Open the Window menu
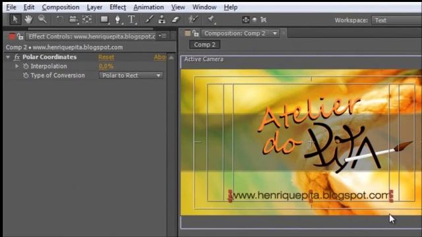422x237 pixels. click(x=204, y=7)
